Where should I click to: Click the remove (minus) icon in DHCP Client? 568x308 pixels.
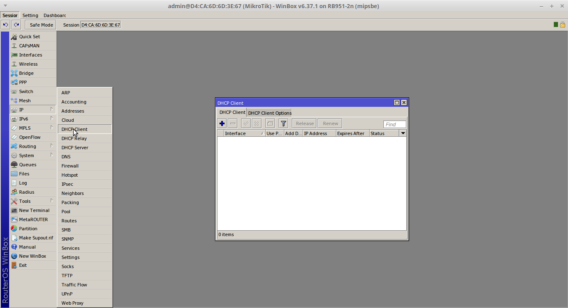(x=233, y=123)
